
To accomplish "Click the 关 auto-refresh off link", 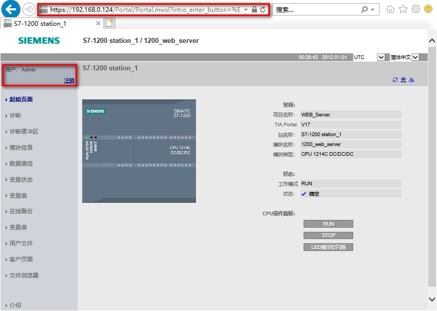I will pyautogui.click(x=403, y=80).
